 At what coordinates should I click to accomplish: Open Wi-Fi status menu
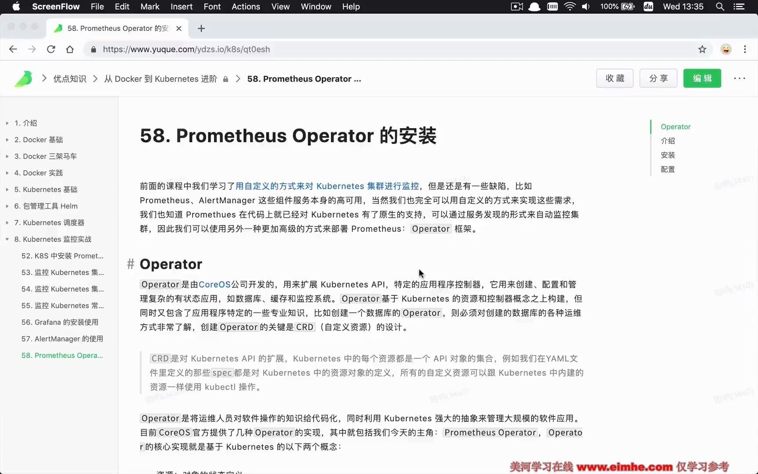tap(569, 7)
